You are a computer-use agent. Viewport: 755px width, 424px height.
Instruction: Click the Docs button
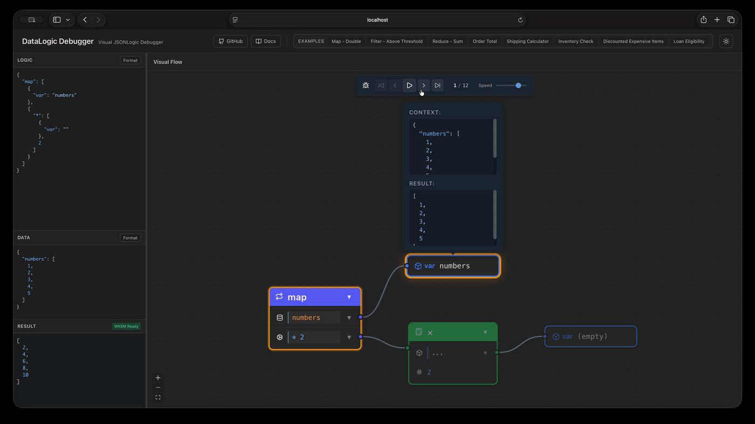tap(265, 41)
